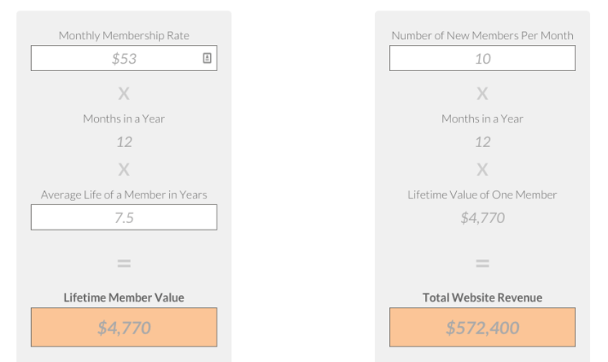Click the equals sign above Total Website Revenue
Screen dimensions: 608x362
click(x=482, y=264)
